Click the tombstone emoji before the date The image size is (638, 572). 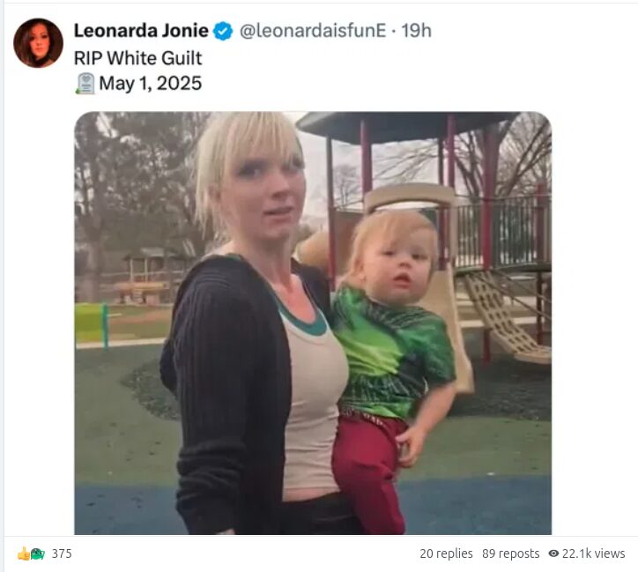[85, 84]
